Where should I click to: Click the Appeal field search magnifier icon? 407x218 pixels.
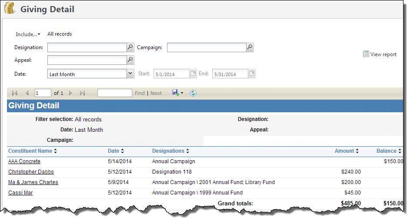[130, 60]
